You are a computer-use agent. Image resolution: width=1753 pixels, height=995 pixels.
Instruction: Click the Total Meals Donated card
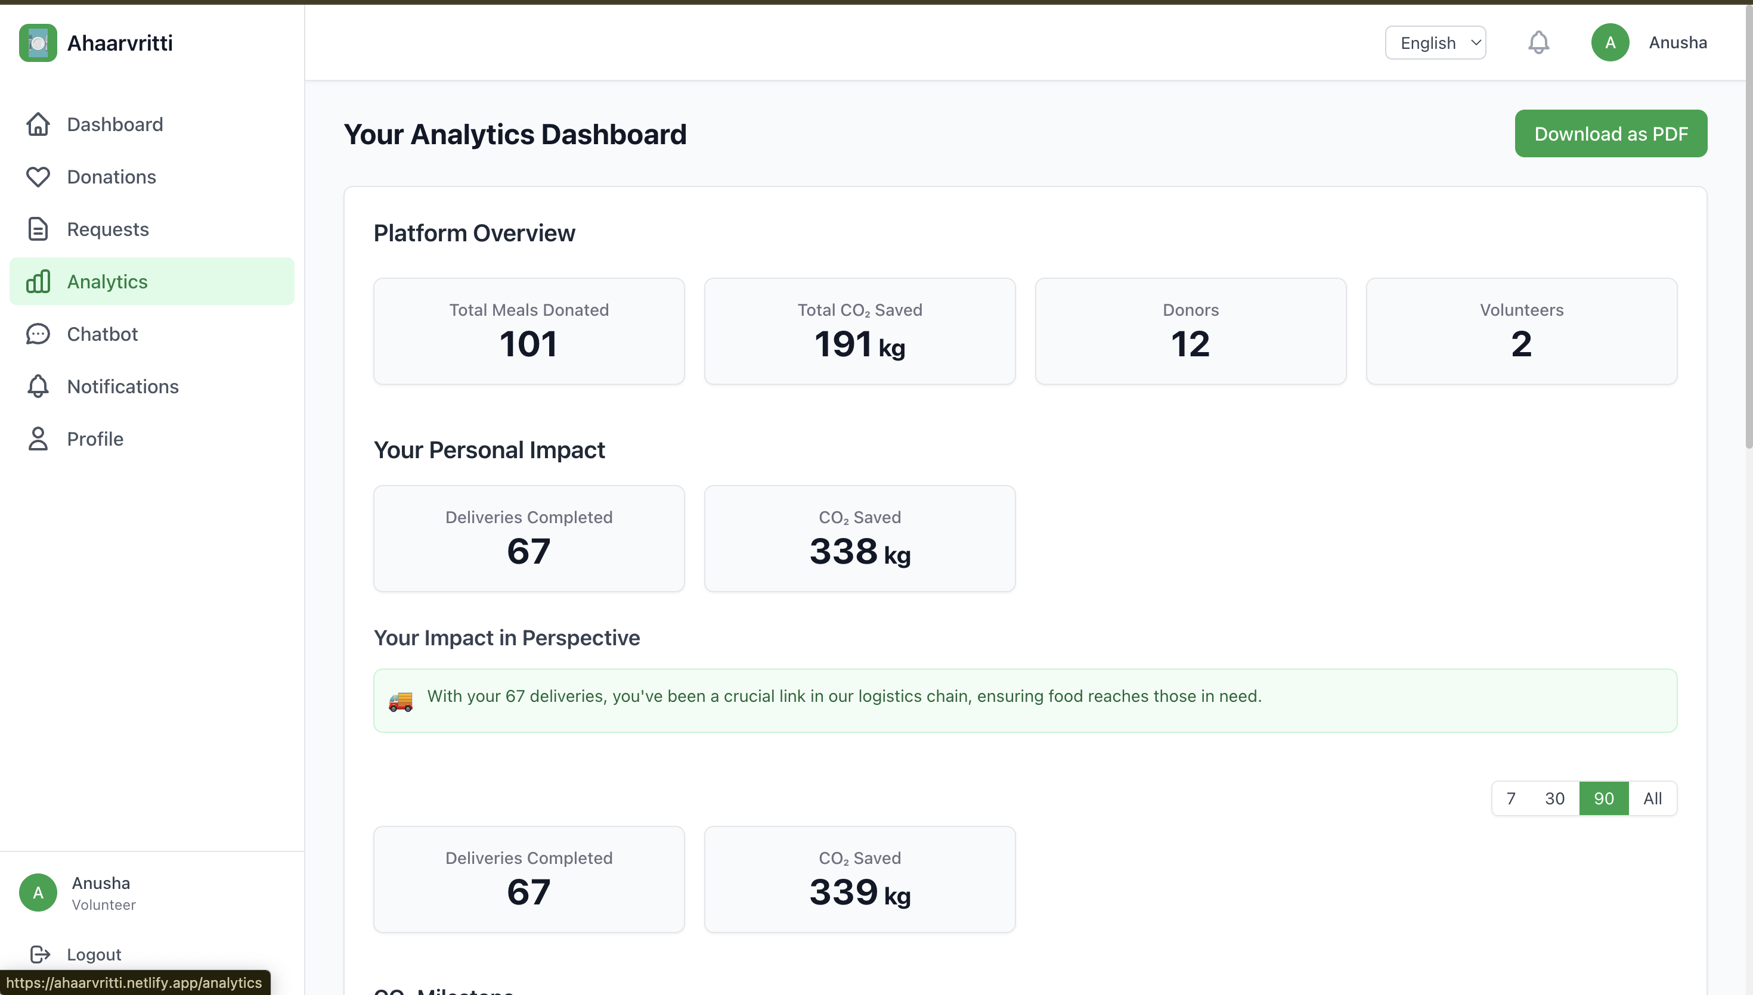[x=528, y=331]
